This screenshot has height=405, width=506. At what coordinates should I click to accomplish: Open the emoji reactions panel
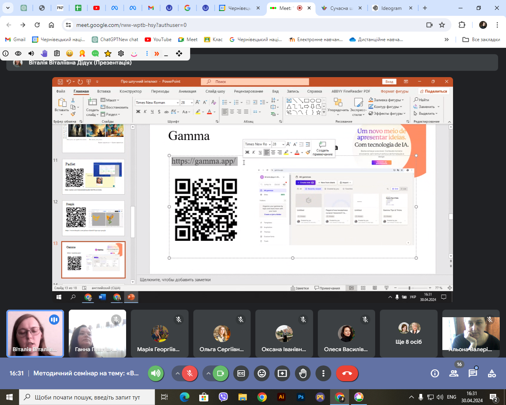tap(262, 373)
